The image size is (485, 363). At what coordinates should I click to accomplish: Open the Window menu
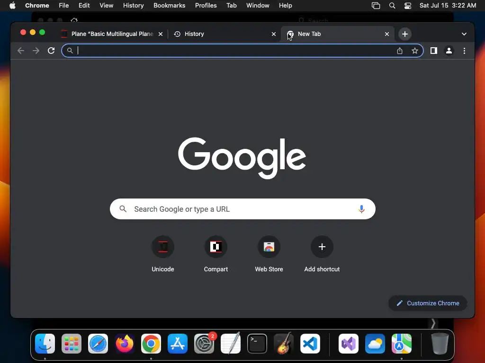(258, 6)
